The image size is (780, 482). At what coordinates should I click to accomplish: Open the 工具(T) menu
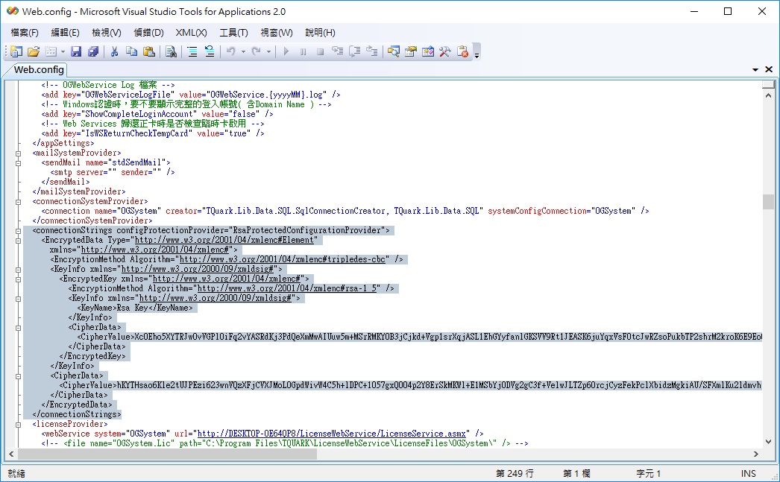(234, 32)
